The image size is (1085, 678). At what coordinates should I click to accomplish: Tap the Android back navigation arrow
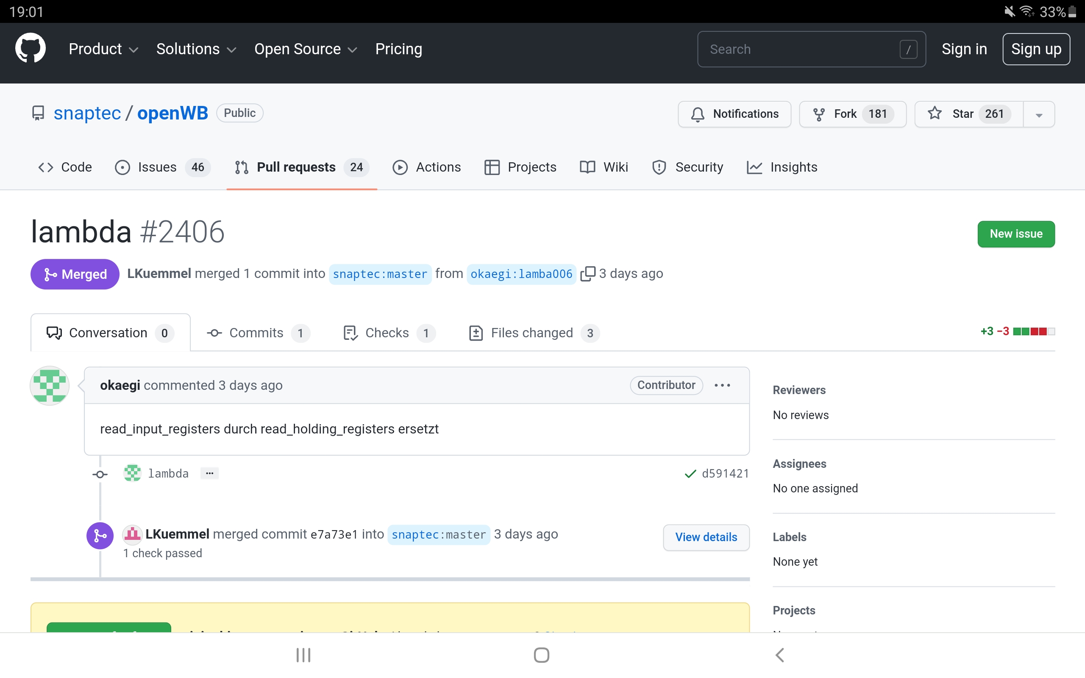[780, 655]
